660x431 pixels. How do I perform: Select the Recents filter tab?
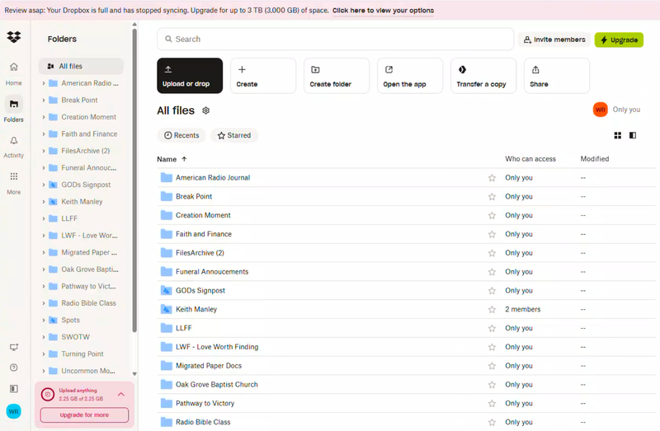[x=181, y=135]
